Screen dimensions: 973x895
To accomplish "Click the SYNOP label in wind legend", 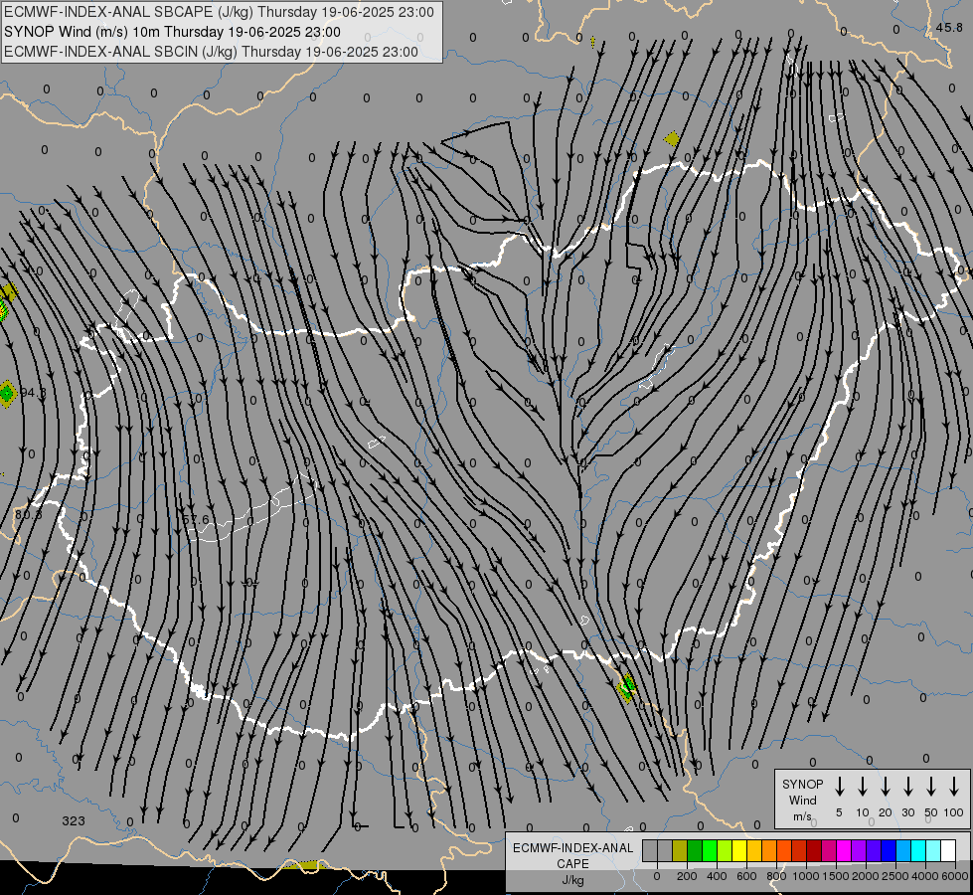I will tap(802, 784).
